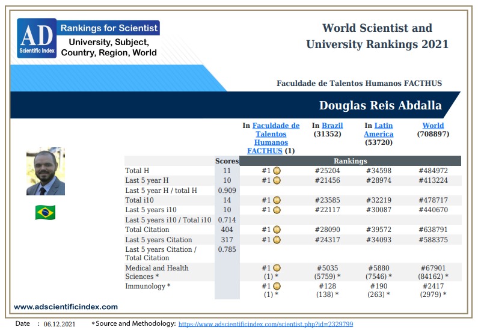Image resolution: width=478 pixels, height=330 pixels.
Task: Click gold medal in Last 5 year H row
Action: (277, 180)
